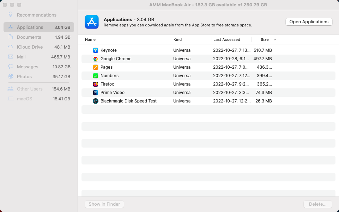Click the 510.7 MB size value
Image resolution: width=339 pixels, height=212 pixels.
pos(263,50)
